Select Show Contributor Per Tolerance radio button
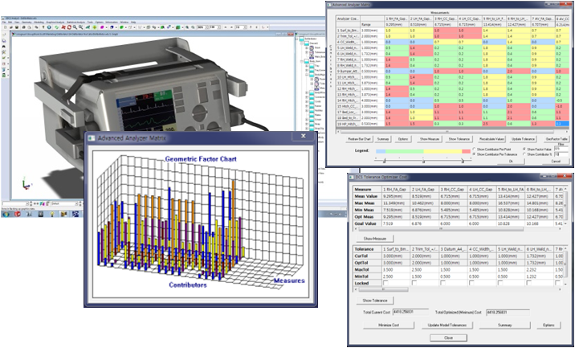Image resolution: width=575 pixels, height=348 pixels. pyautogui.click(x=474, y=154)
